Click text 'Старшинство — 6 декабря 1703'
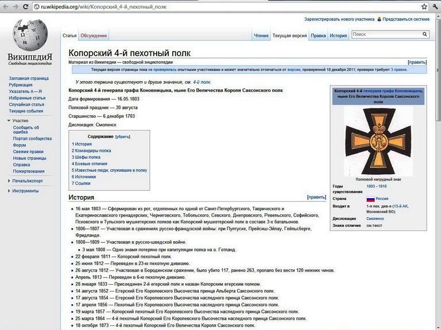The image size is (441, 330). click(102, 116)
